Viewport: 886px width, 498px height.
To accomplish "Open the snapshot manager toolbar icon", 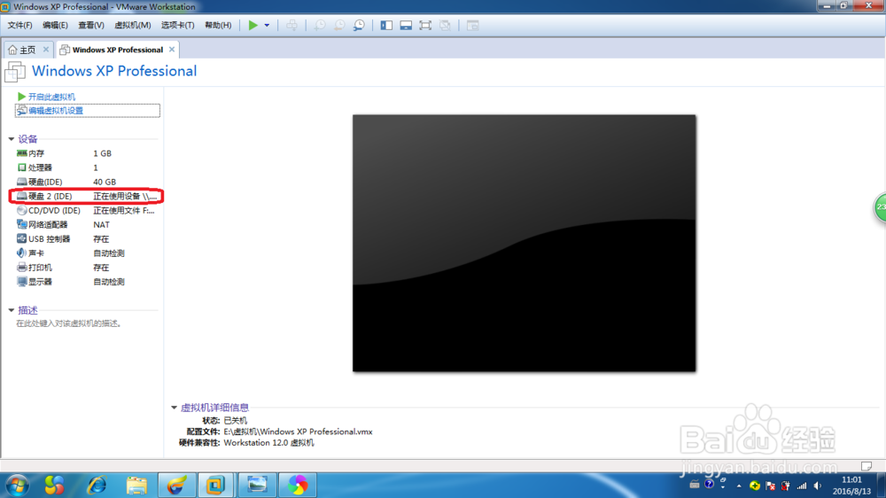I will pos(359,25).
